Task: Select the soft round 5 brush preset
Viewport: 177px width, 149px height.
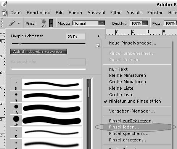Action: [46, 133]
